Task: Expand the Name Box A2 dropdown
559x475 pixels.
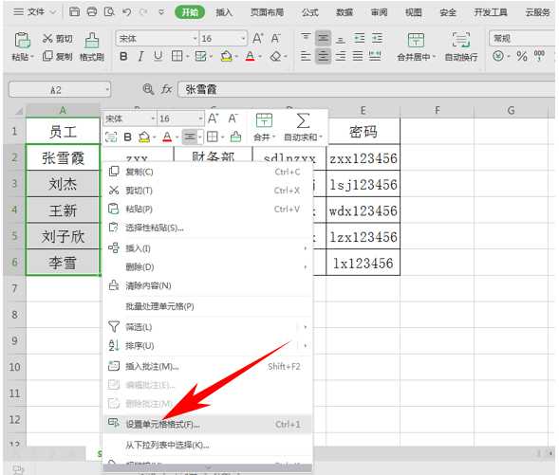Action: click(x=107, y=90)
